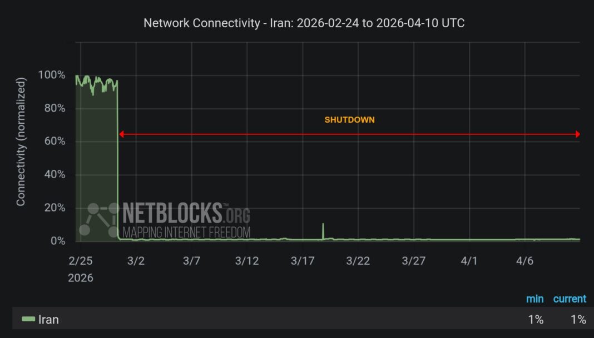594x338 pixels.
Task: Select the 3/2 date on x-axis
Action: pyautogui.click(x=136, y=260)
